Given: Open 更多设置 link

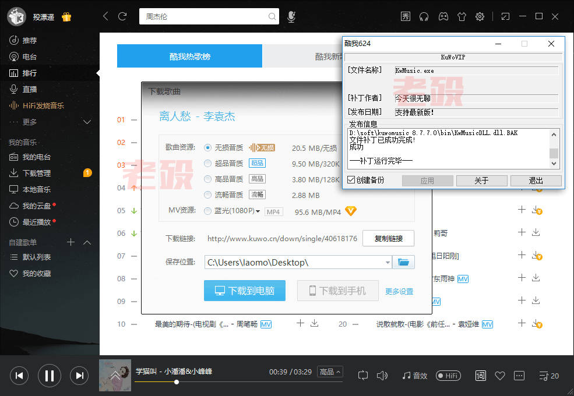Looking at the screenshot, I should point(399,291).
